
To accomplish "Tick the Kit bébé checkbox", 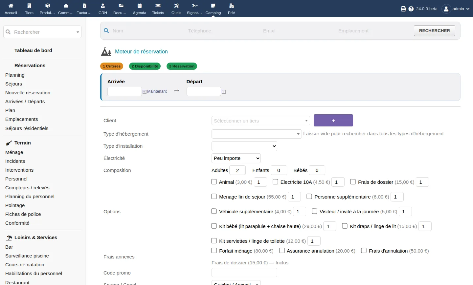I will click(214, 226).
